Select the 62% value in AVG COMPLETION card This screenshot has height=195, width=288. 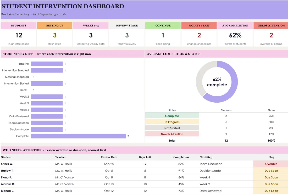[x=235, y=35]
